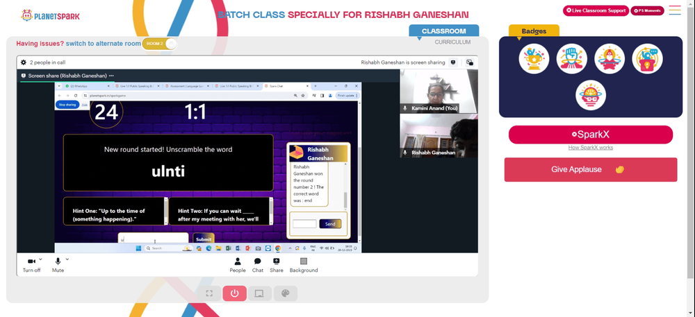Image resolution: width=695 pixels, height=317 pixels.
Task: Click Submit in the word game
Action: click(x=204, y=239)
